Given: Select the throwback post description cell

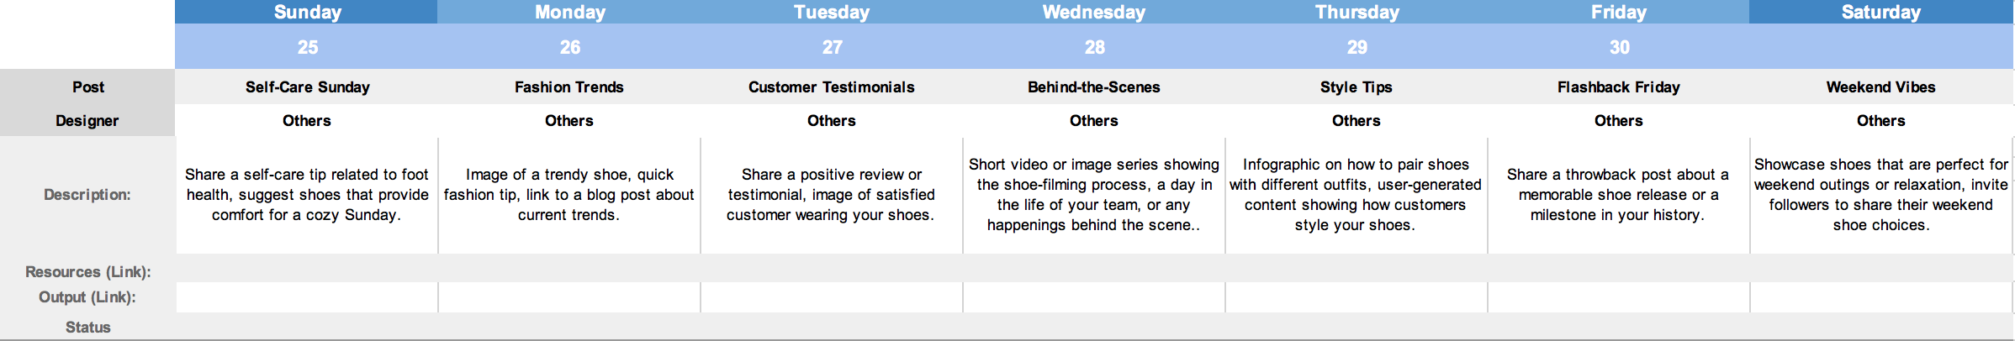Looking at the screenshot, I should [1618, 195].
